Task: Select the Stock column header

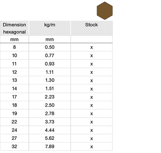Action: coord(91,28)
